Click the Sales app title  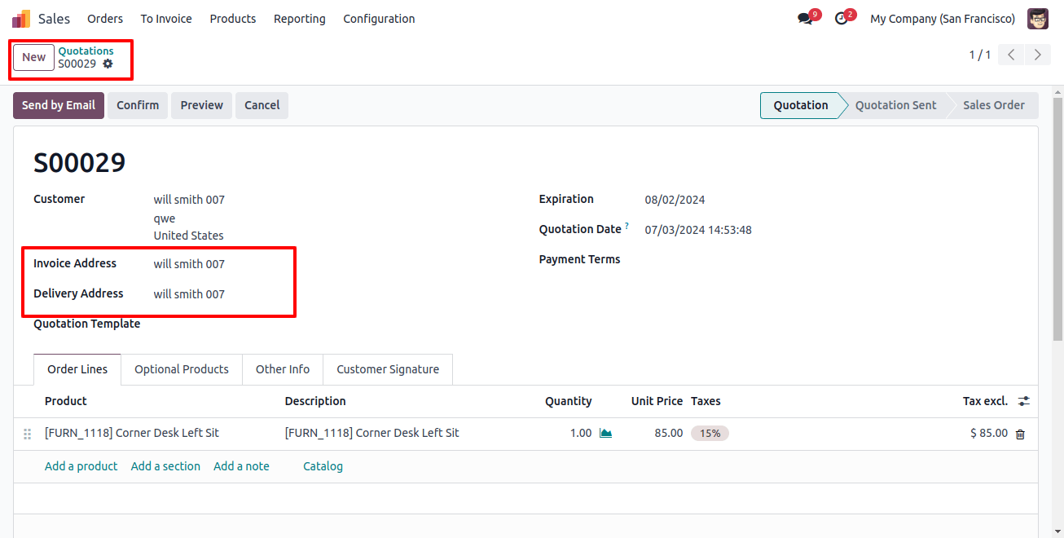coord(55,19)
